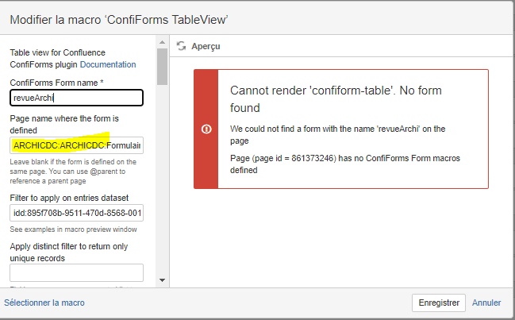Click 'Leave blank if the form is defined' hint
The height and width of the screenshot is (320, 515).
click(73, 172)
